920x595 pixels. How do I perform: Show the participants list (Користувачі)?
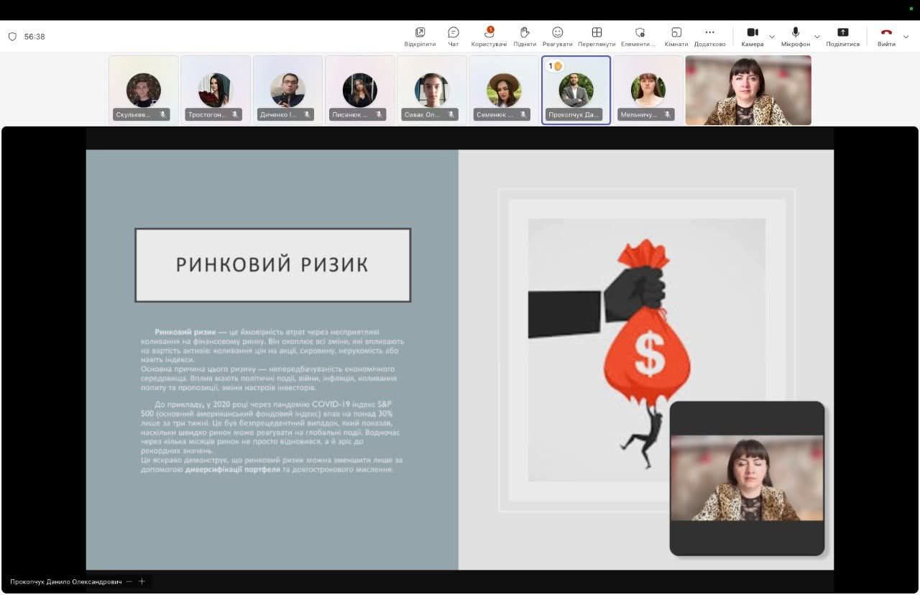click(489, 36)
